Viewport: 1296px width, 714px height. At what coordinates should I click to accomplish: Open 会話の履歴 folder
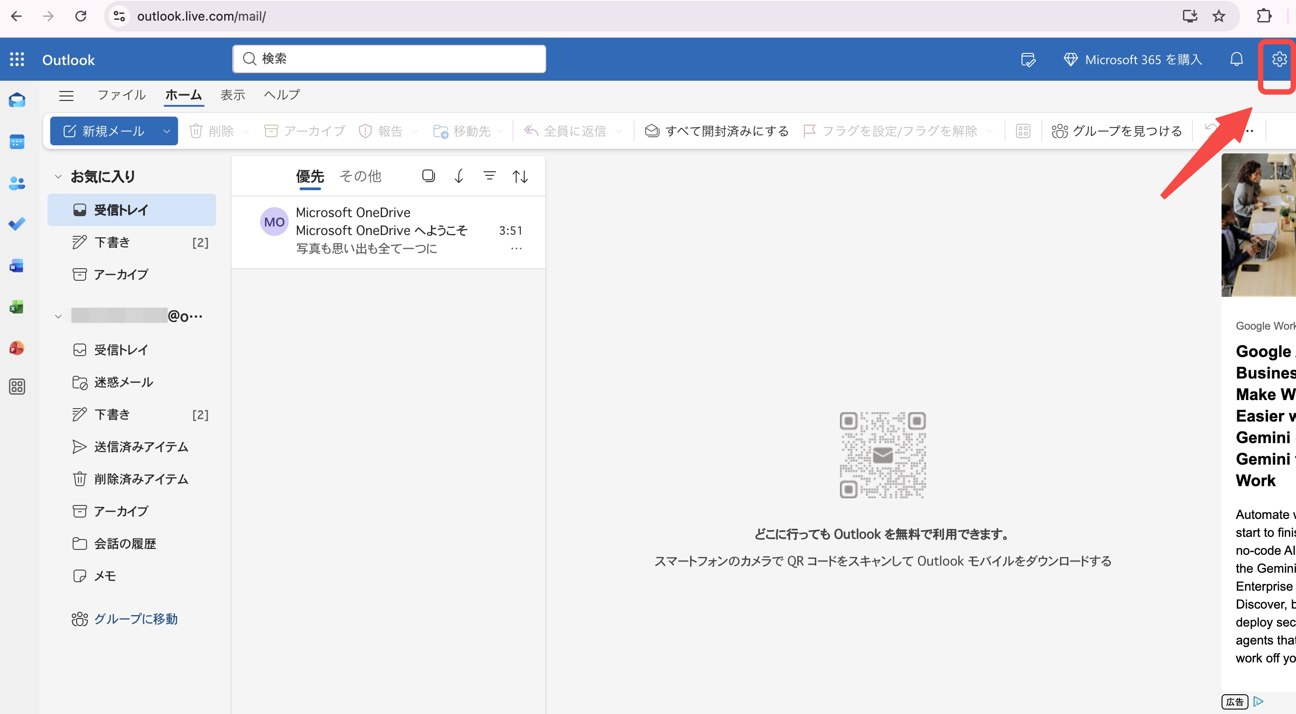coord(132,544)
